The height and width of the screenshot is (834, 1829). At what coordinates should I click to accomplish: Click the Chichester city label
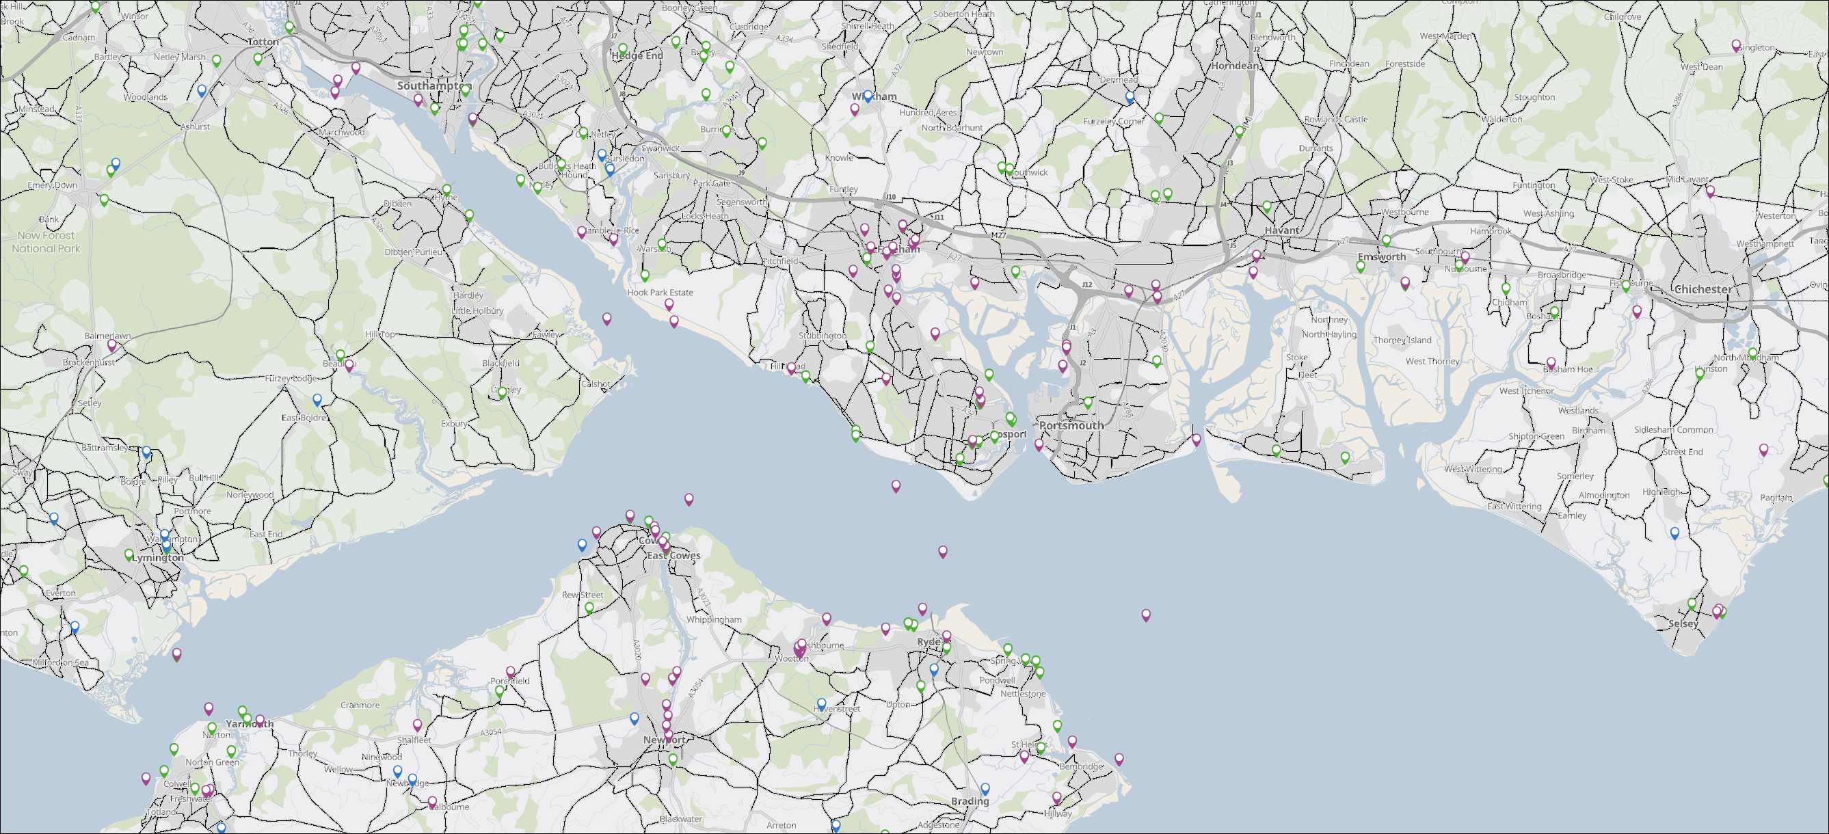pos(1702,289)
